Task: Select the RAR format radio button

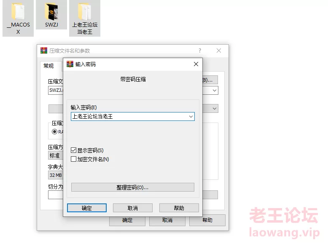Action: [x=55, y=132]
